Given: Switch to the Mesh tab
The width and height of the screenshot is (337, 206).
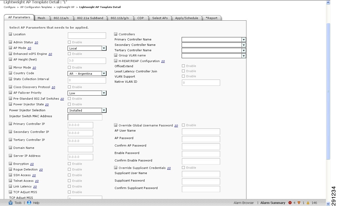Looking at the screenshot, I should tap(42, 18).
